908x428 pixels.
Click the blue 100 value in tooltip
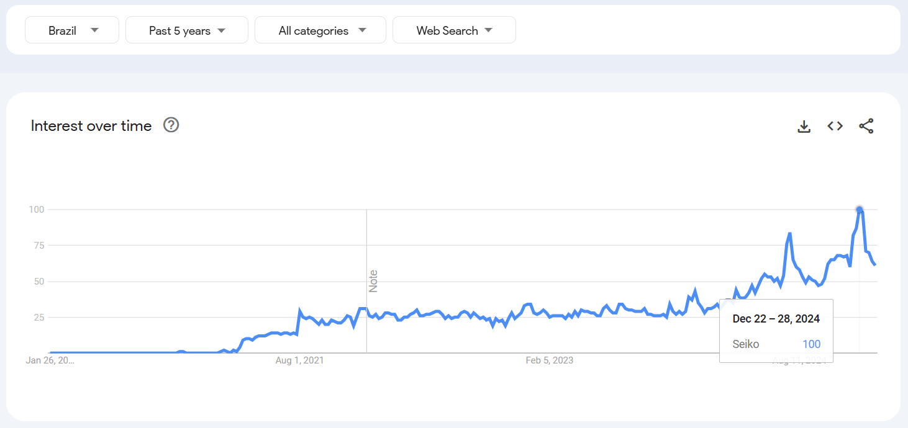(x=811, y=344)
